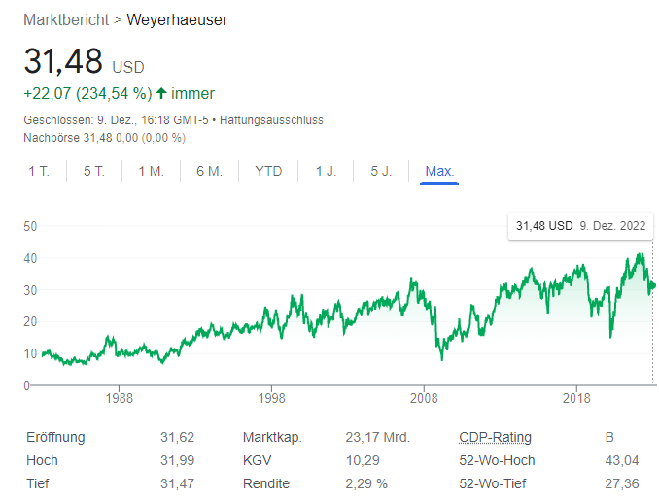Click the Marktkap. statistic label
Screen dimensions: 659x499
[x=272, y=437]
